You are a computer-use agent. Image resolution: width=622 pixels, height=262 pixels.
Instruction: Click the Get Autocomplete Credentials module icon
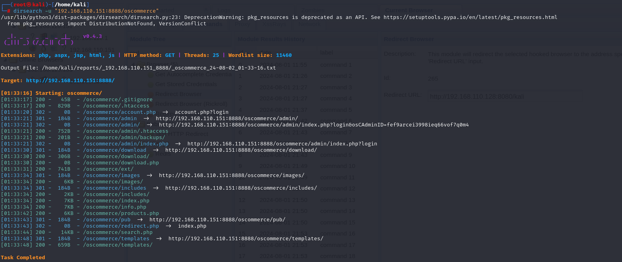[x=151, y=74]
